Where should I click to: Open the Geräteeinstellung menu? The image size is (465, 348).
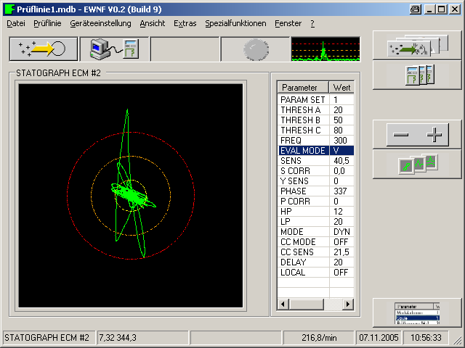pos(100,23)
